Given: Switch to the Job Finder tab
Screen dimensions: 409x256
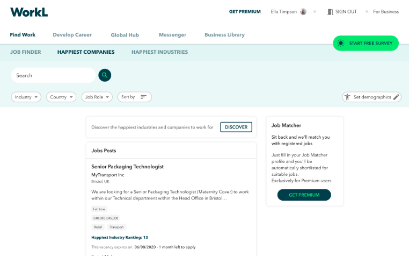Looking at the screenshot, I should [25, 52].
